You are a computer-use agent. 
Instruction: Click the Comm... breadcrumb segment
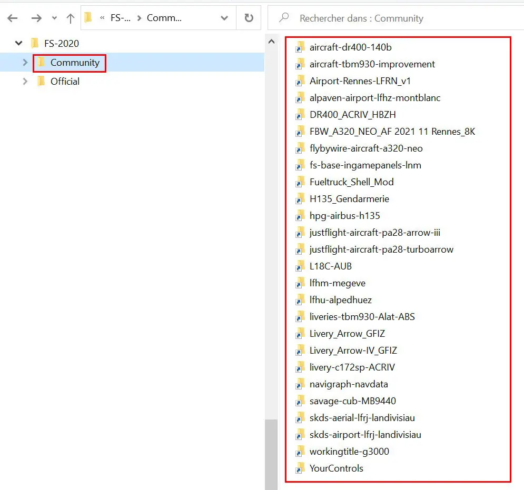(164, 18)
